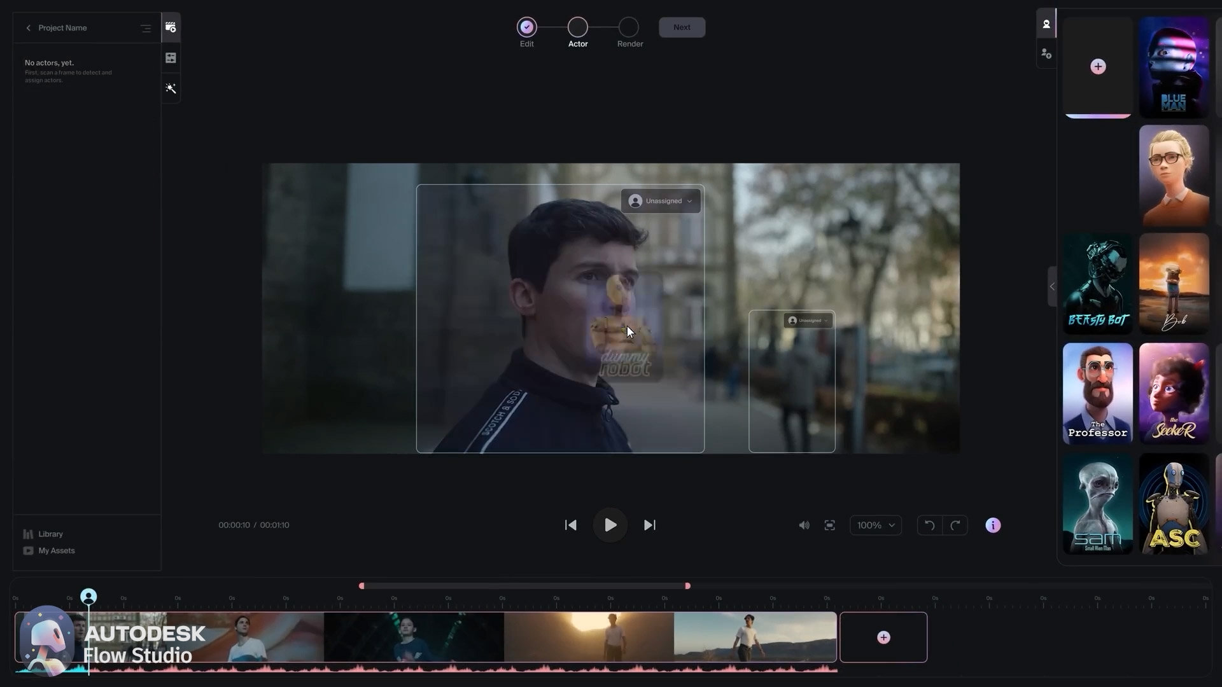This screenshot has width=1222, height=687.
Task: Click the right pink range handle on the timeline
Action: coord(687,586)
